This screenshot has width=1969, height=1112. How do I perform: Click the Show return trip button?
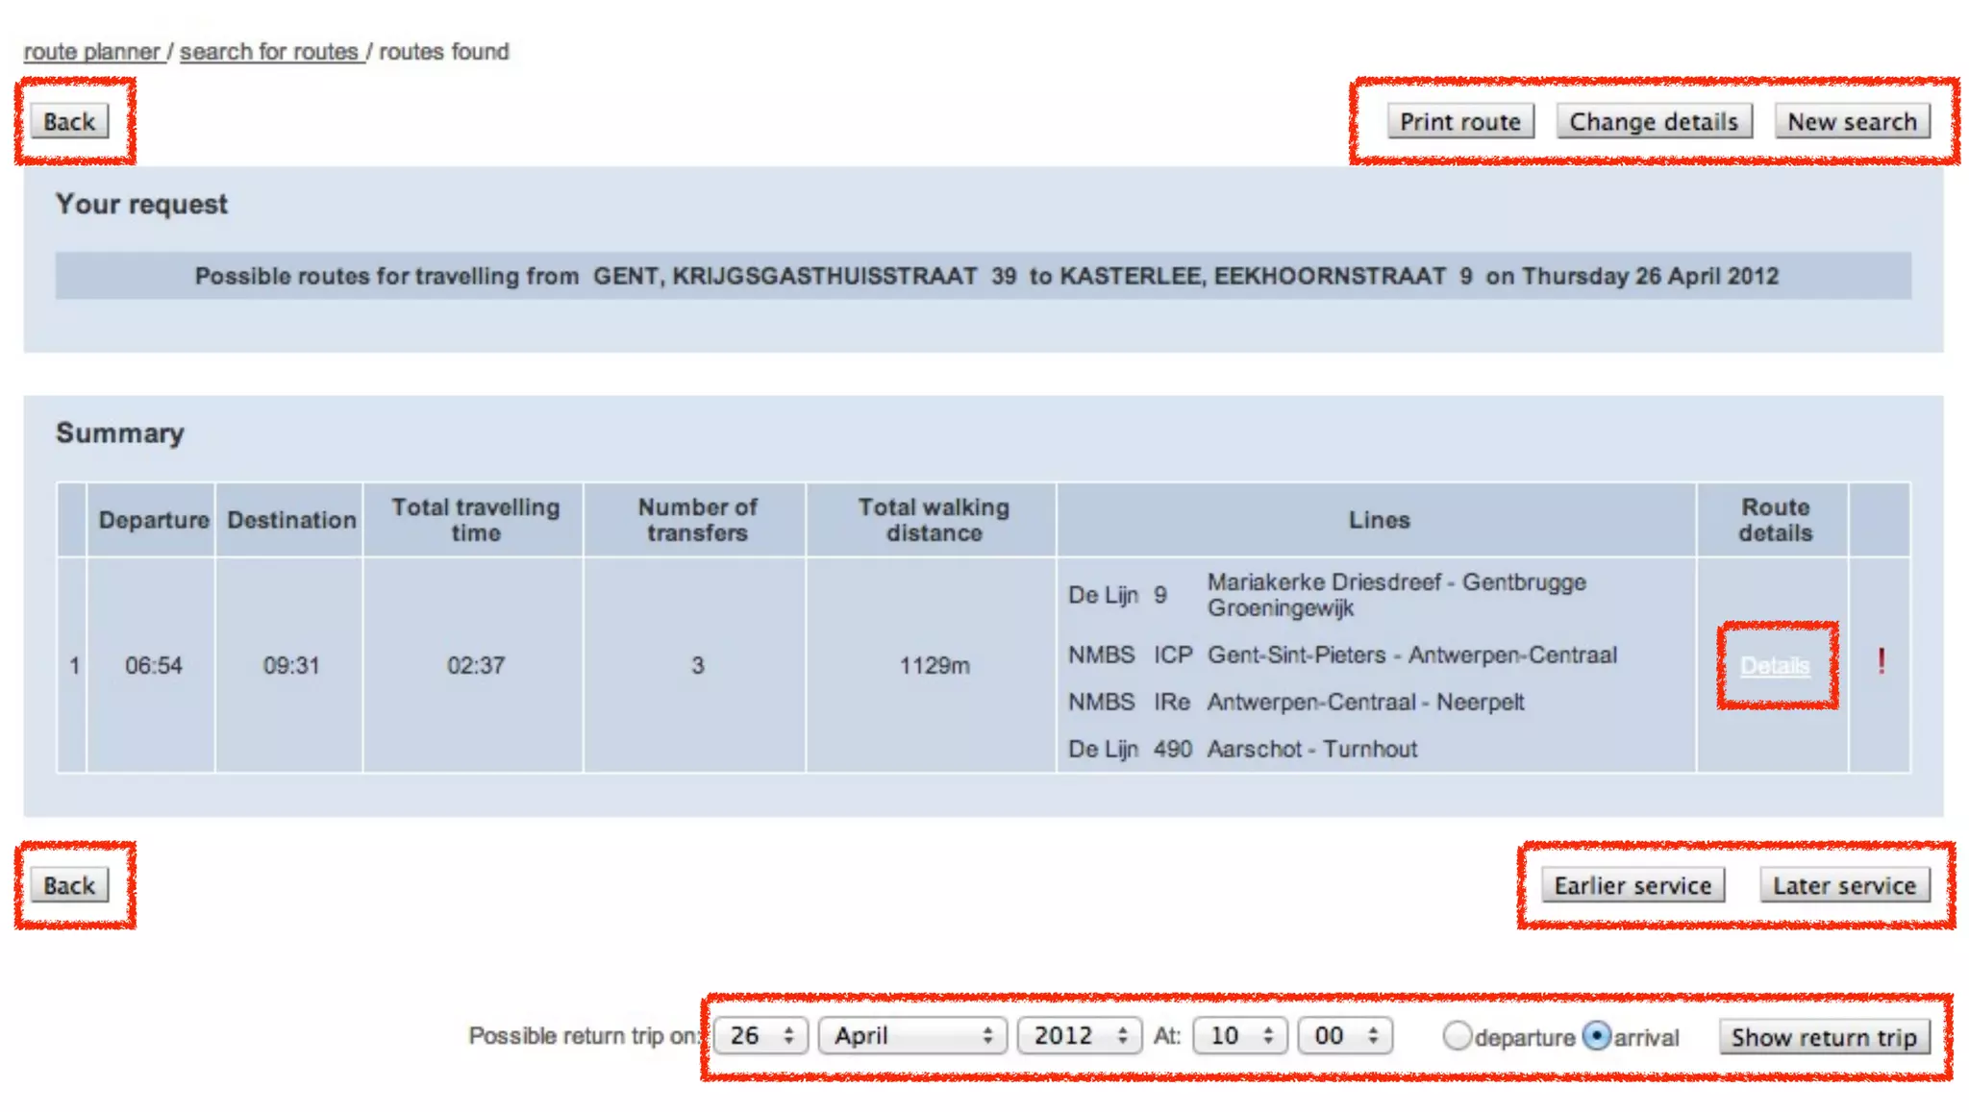pos(1823,1037)
